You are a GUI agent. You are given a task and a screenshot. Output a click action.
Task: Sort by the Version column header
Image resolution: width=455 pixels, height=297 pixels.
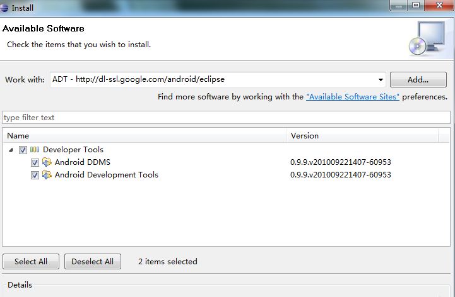(x=362, y=135)
